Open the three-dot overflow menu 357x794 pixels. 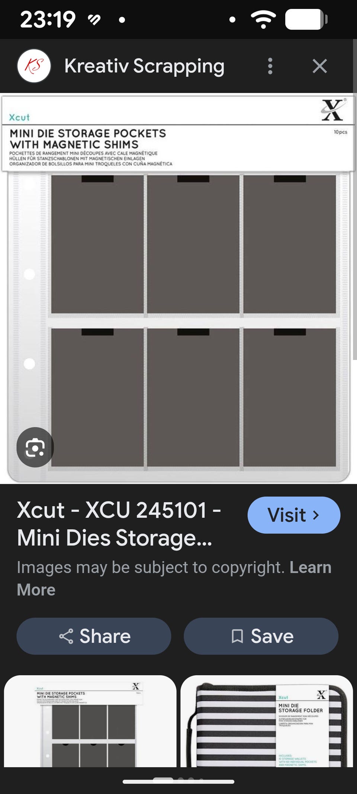click(270, 66)
